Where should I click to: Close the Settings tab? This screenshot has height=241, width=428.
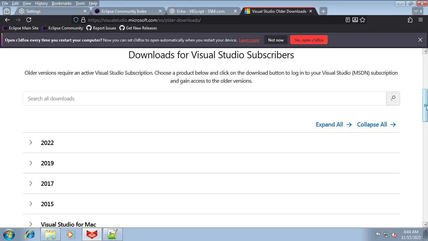[x=85, y=11]
